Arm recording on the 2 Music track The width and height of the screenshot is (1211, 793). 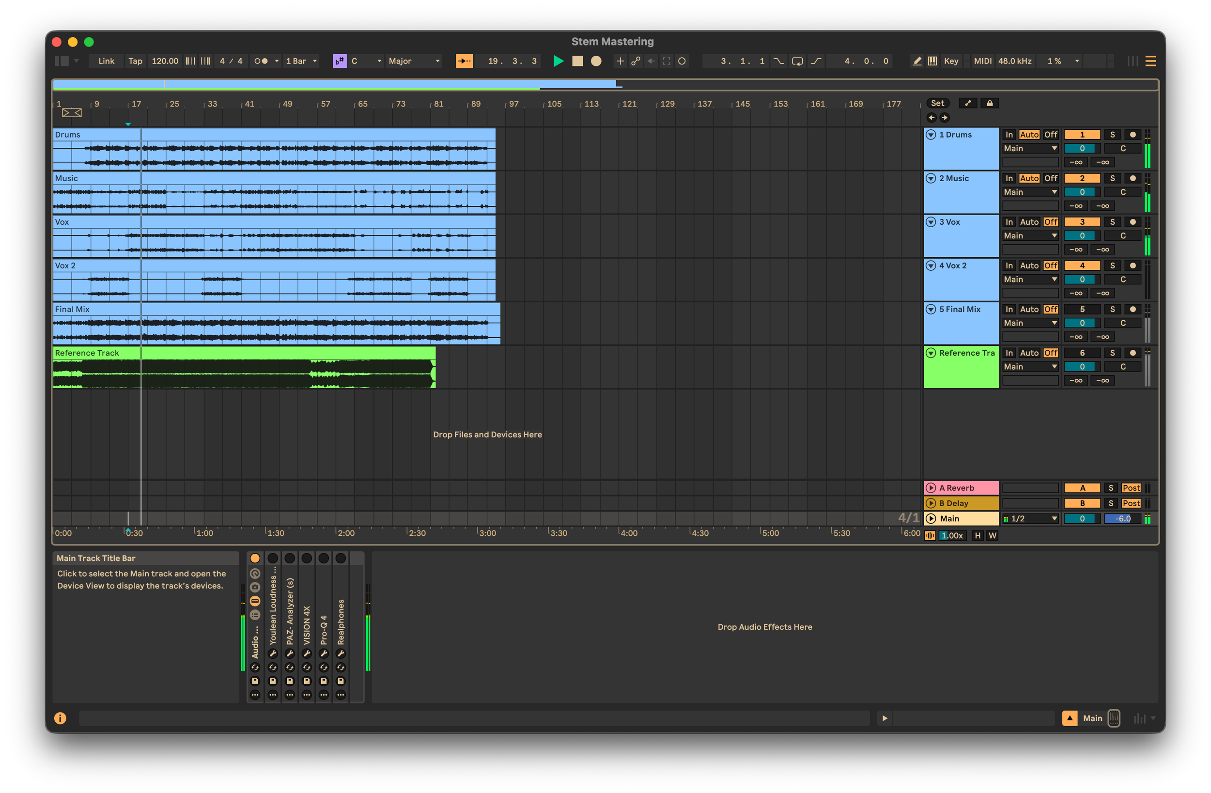click(1132, 178)
